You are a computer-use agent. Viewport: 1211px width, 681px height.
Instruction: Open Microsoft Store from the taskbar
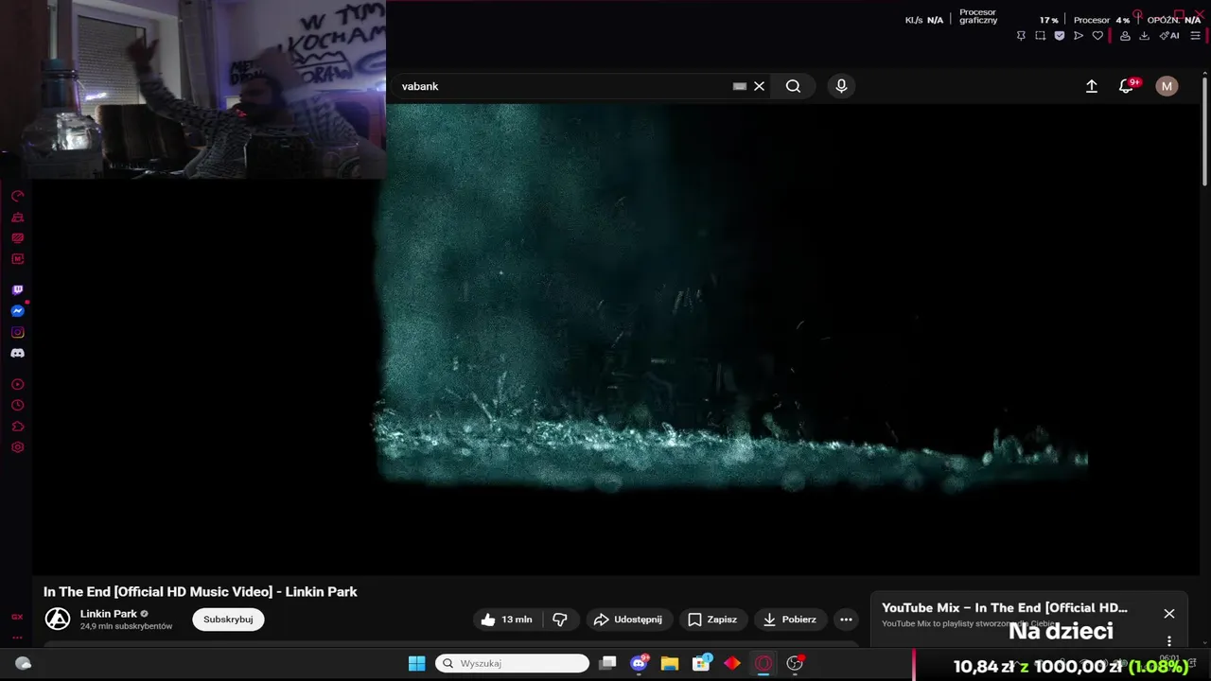point(701,663)
